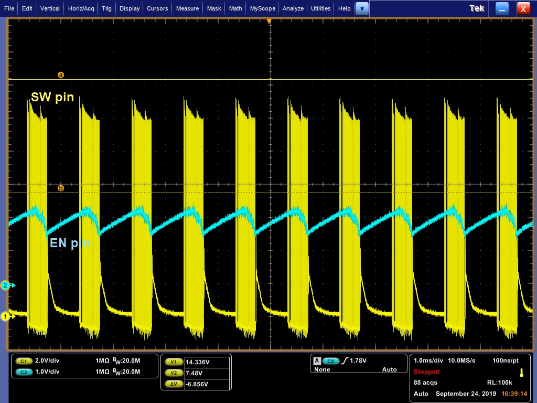537x403 pixels.
Task: Click the V2 cursor readout badge
Action: tap(174, 373)
